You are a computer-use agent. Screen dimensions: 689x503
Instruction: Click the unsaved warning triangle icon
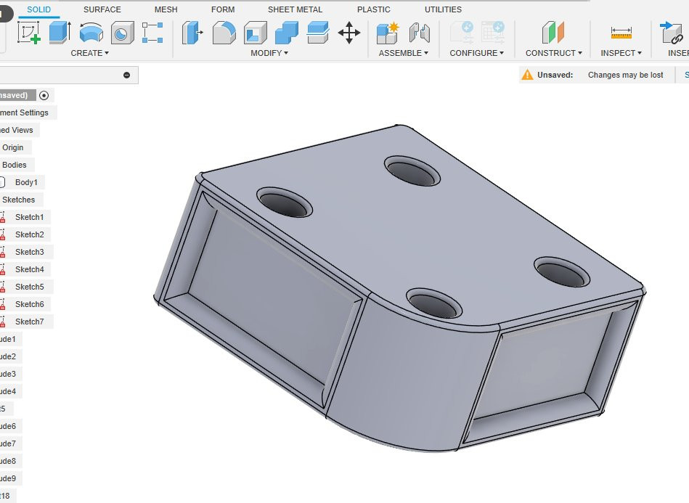[527, 75]
